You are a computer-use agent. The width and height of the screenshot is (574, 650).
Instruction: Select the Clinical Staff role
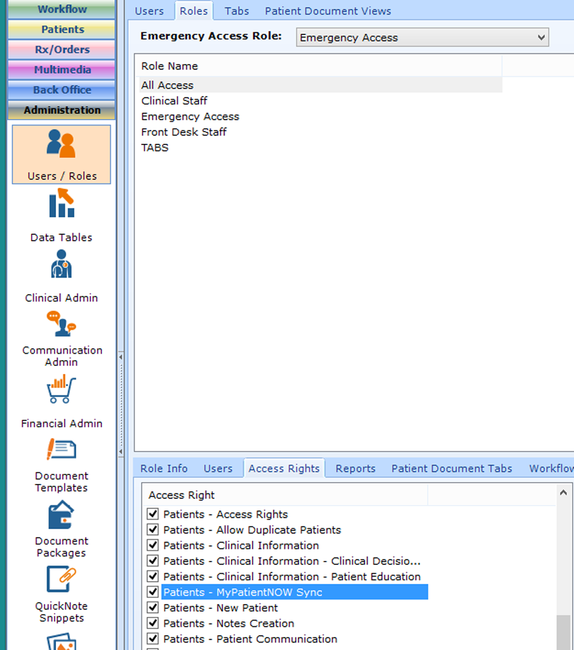[174, 101]
